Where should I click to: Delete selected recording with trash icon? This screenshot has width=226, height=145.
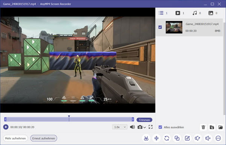(x=203, y=127)
